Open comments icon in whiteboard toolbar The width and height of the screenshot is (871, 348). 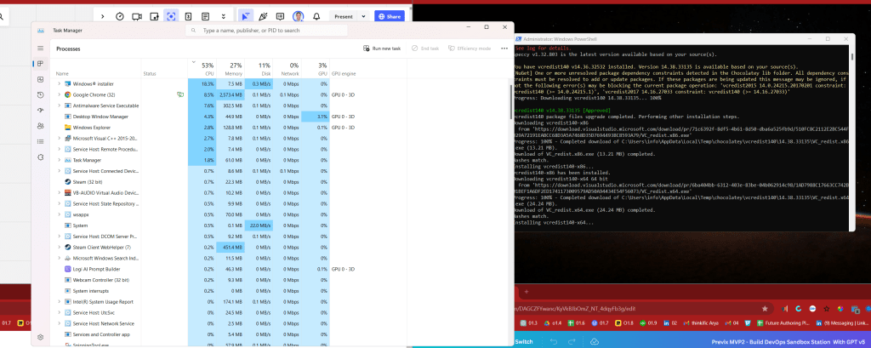pos(280,17)
